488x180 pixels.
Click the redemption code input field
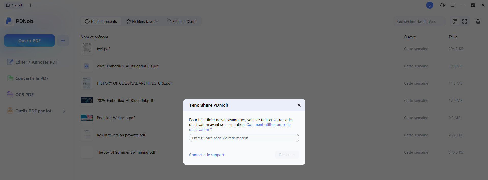[x=244, y=138]
